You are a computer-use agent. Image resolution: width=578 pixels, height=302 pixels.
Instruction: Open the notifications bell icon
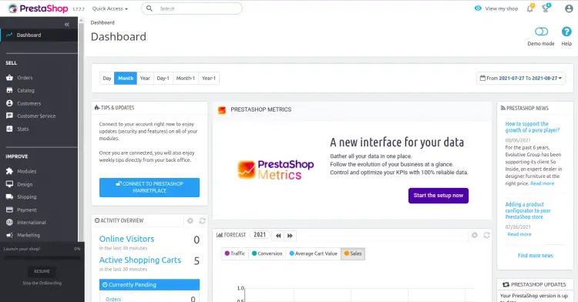[x=529, y=8]
